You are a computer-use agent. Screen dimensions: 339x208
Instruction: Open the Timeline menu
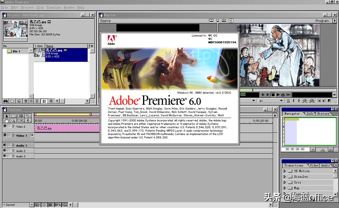click(x=54, y=7)
